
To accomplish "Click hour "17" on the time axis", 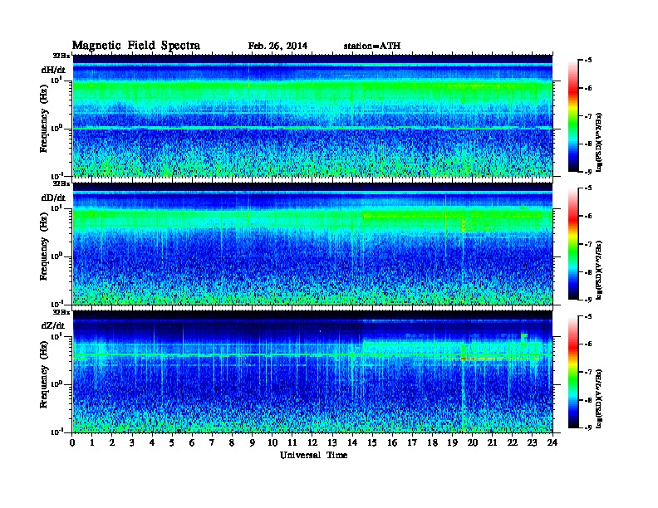I will pos(413,442).
